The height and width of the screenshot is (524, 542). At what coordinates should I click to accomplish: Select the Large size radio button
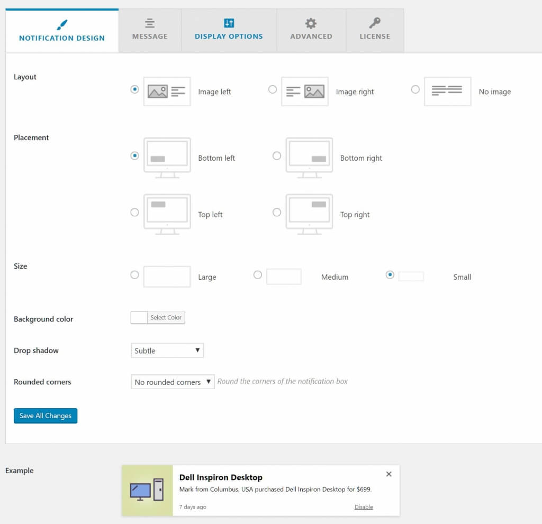(134, 275)
